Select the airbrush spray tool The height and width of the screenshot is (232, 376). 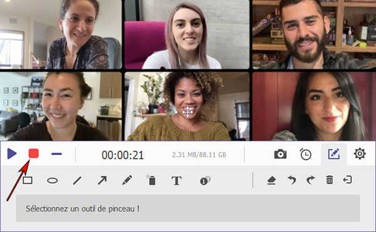click(x=151, y=180)
